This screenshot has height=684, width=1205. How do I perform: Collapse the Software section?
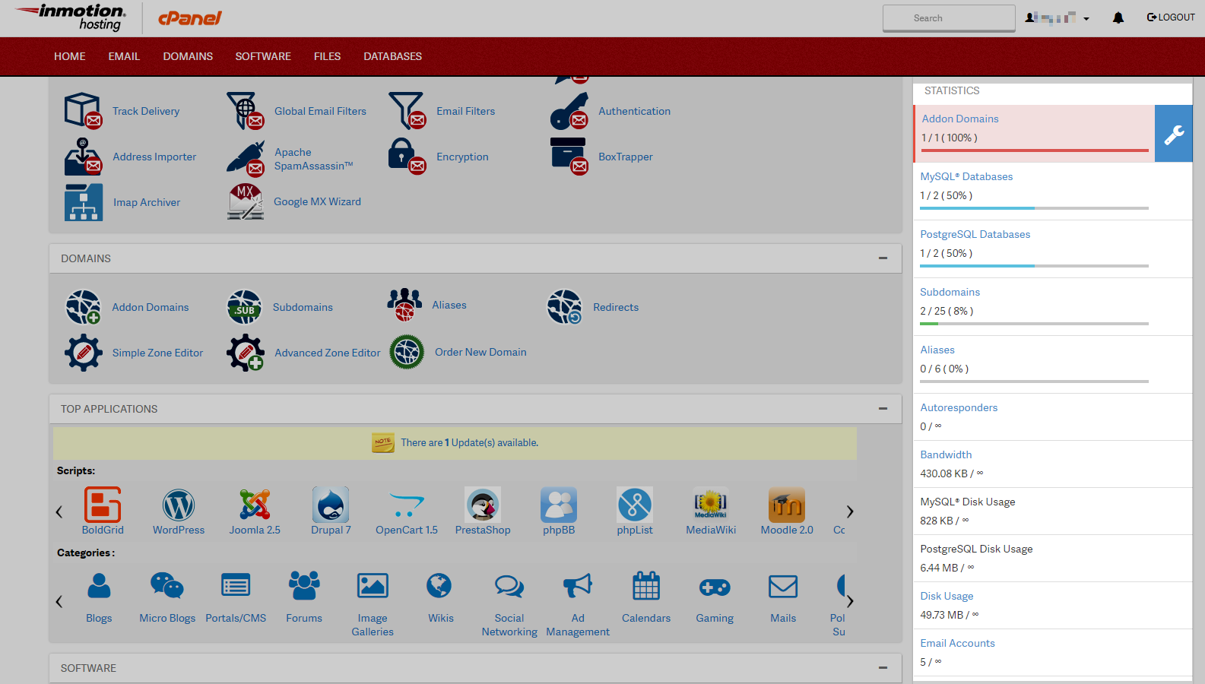883,668
